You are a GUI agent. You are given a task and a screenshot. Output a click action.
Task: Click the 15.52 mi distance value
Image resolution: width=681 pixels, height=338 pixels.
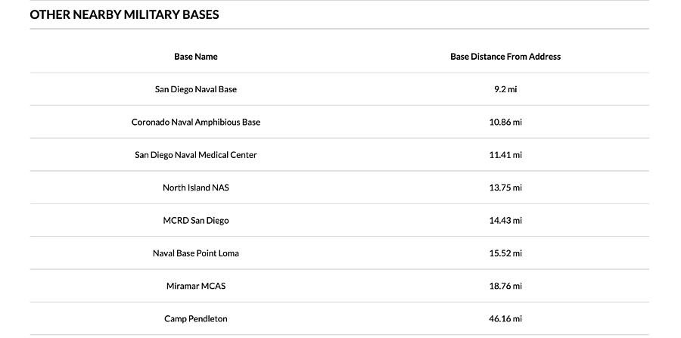505,253
